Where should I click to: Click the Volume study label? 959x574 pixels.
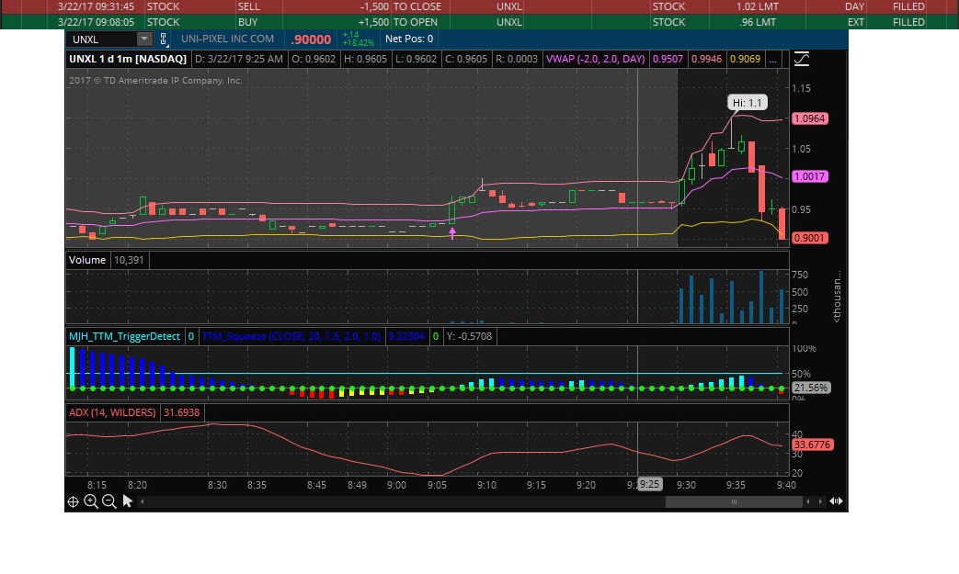[x=87, y=260]
